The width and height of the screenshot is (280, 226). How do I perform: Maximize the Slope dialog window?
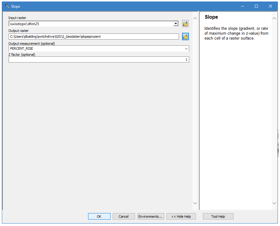pos(256,6)
